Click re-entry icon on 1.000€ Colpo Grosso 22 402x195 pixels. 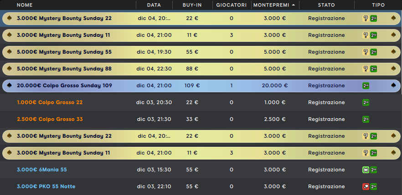pyautogui.click(x=366, y=102)
